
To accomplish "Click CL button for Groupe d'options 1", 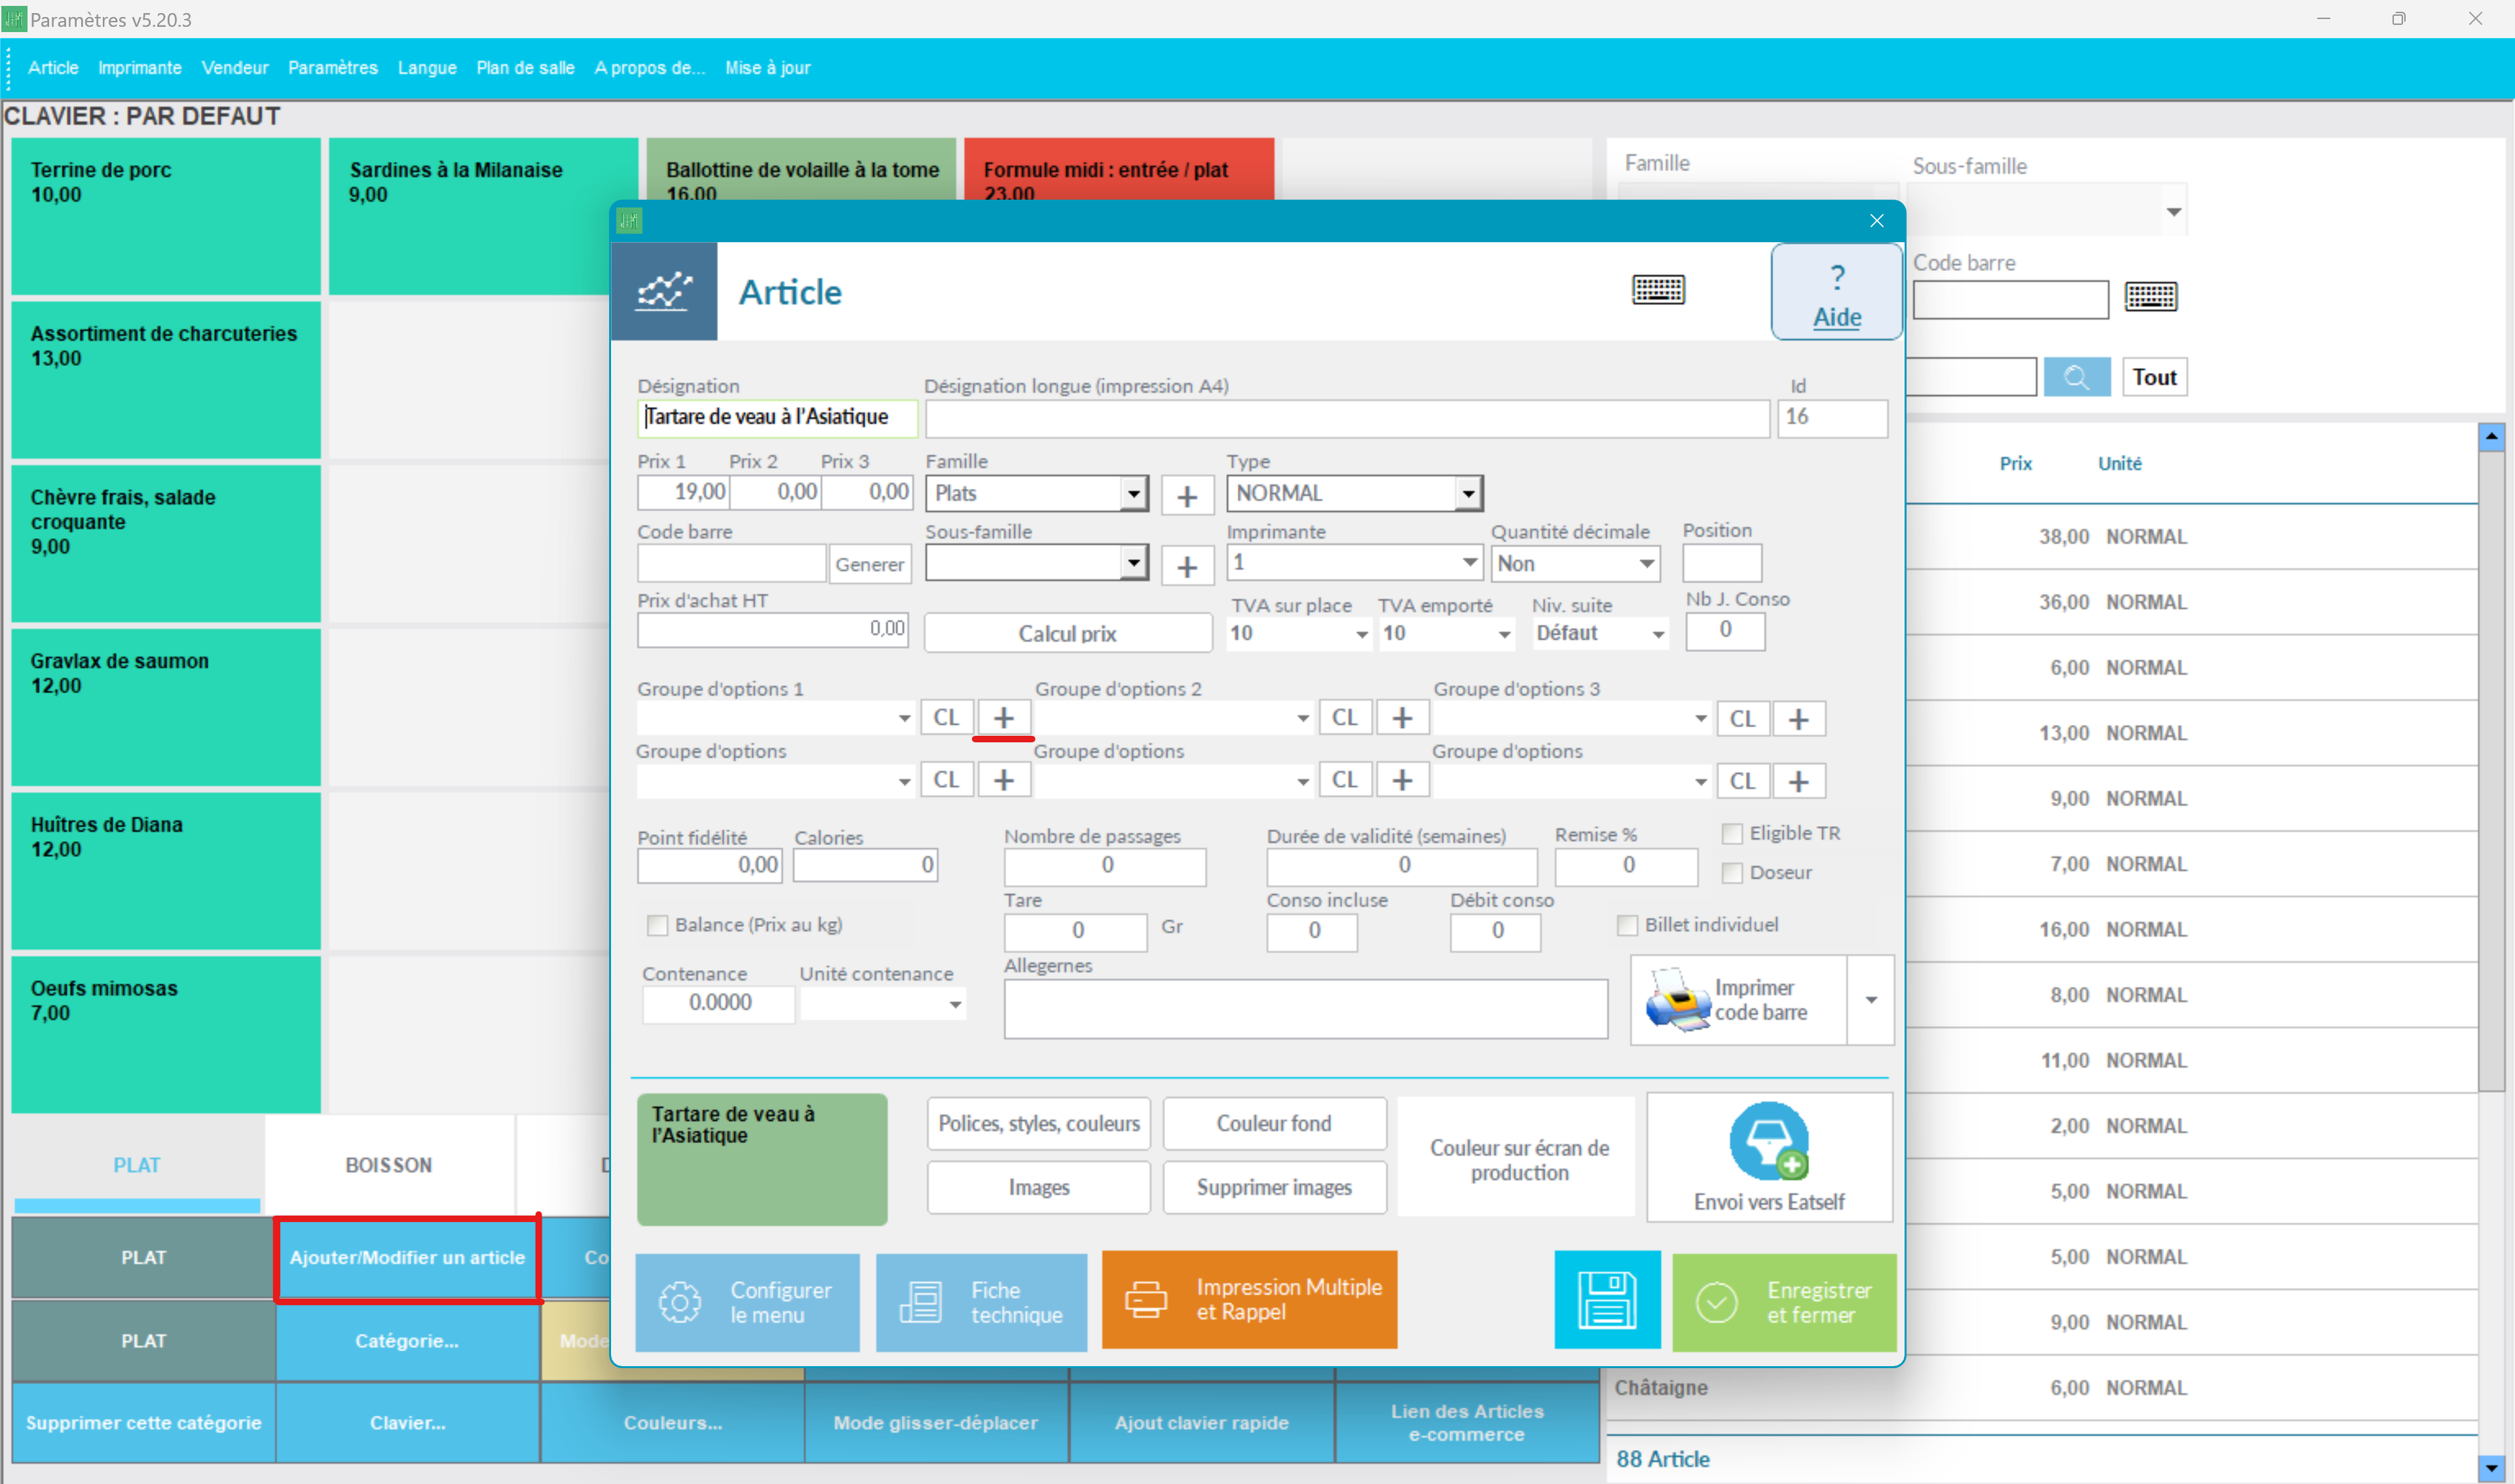I will point(946,717).
